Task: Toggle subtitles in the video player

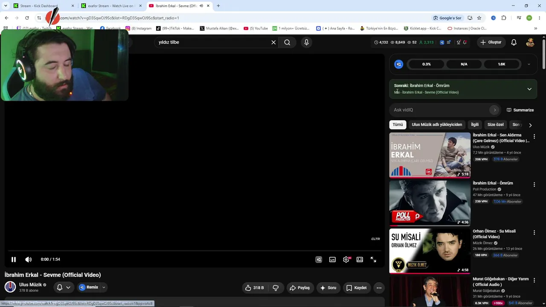Action: coord(332,259)
